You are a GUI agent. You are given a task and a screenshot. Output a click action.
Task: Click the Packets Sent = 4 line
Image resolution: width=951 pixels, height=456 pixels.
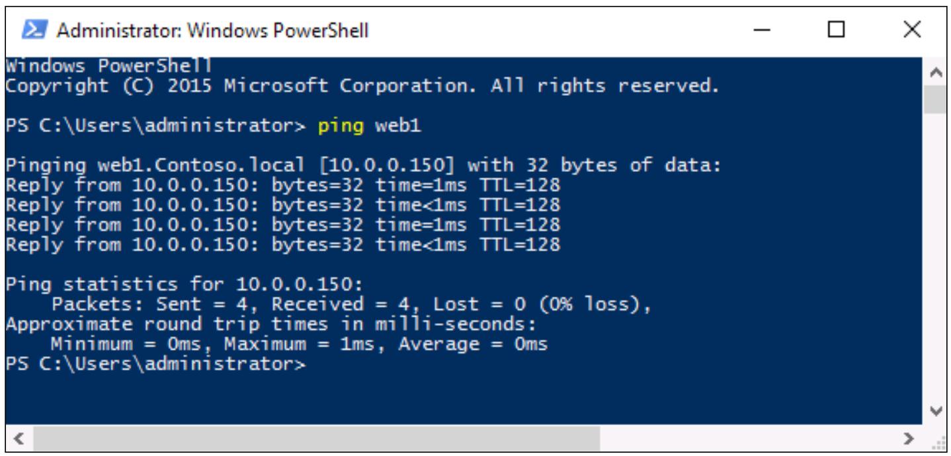351,305
